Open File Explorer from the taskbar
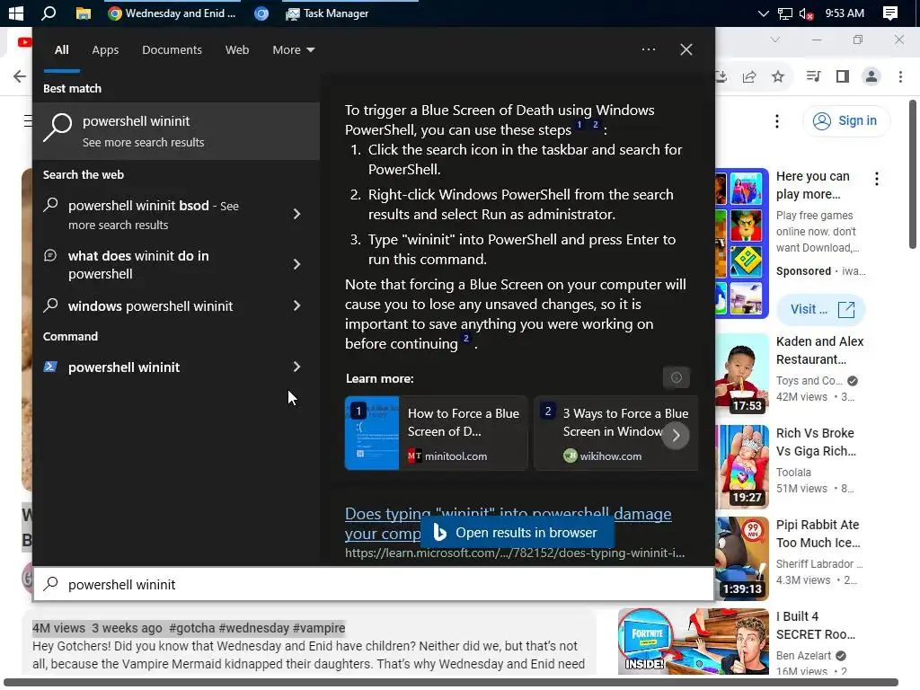The image size is (920, 690). pos(84,13)
